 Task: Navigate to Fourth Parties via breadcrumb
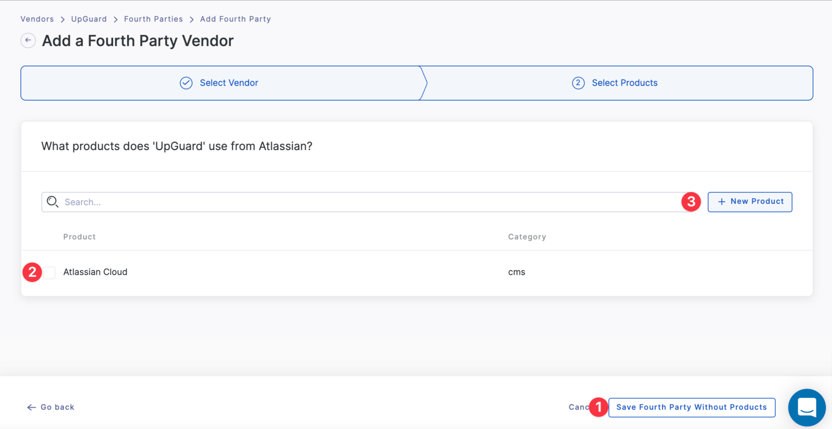[153, 19]
